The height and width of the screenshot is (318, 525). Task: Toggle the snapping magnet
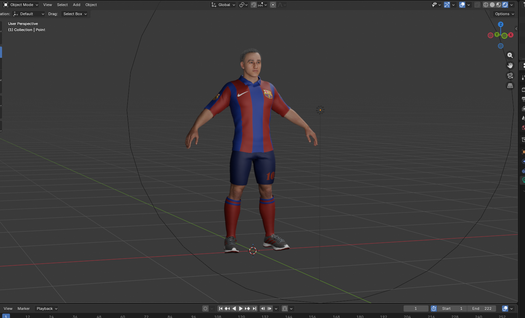click(254, 5)
